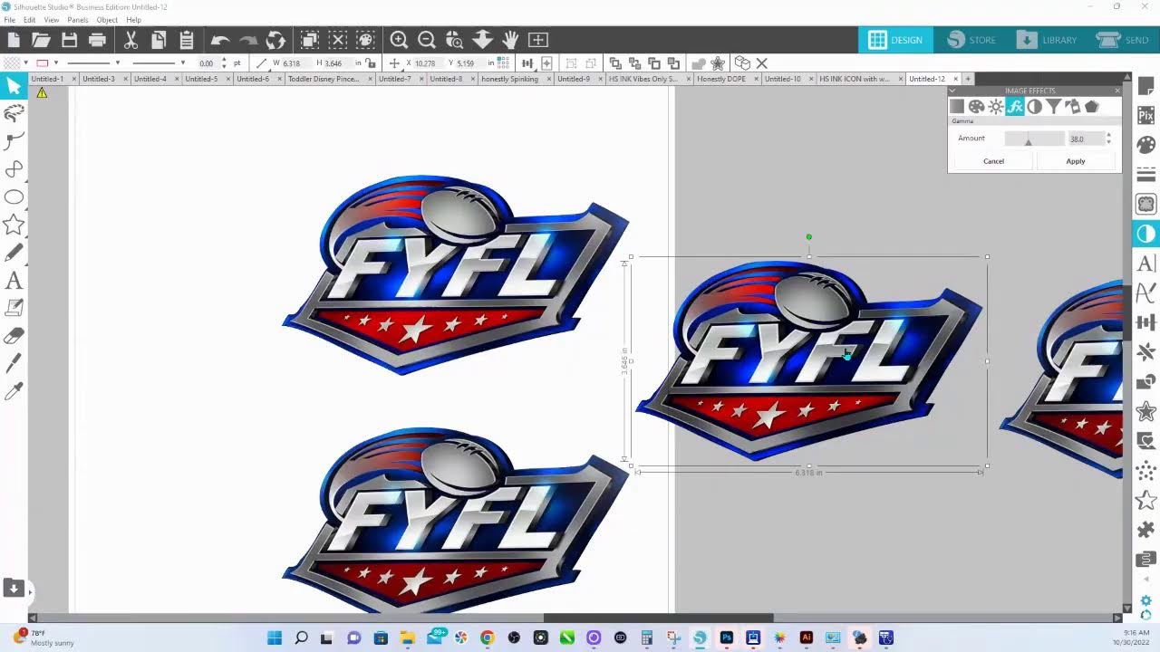The image size is (1160, 652).
Task: Go to the SEND tab
Action: point(1122,40)
